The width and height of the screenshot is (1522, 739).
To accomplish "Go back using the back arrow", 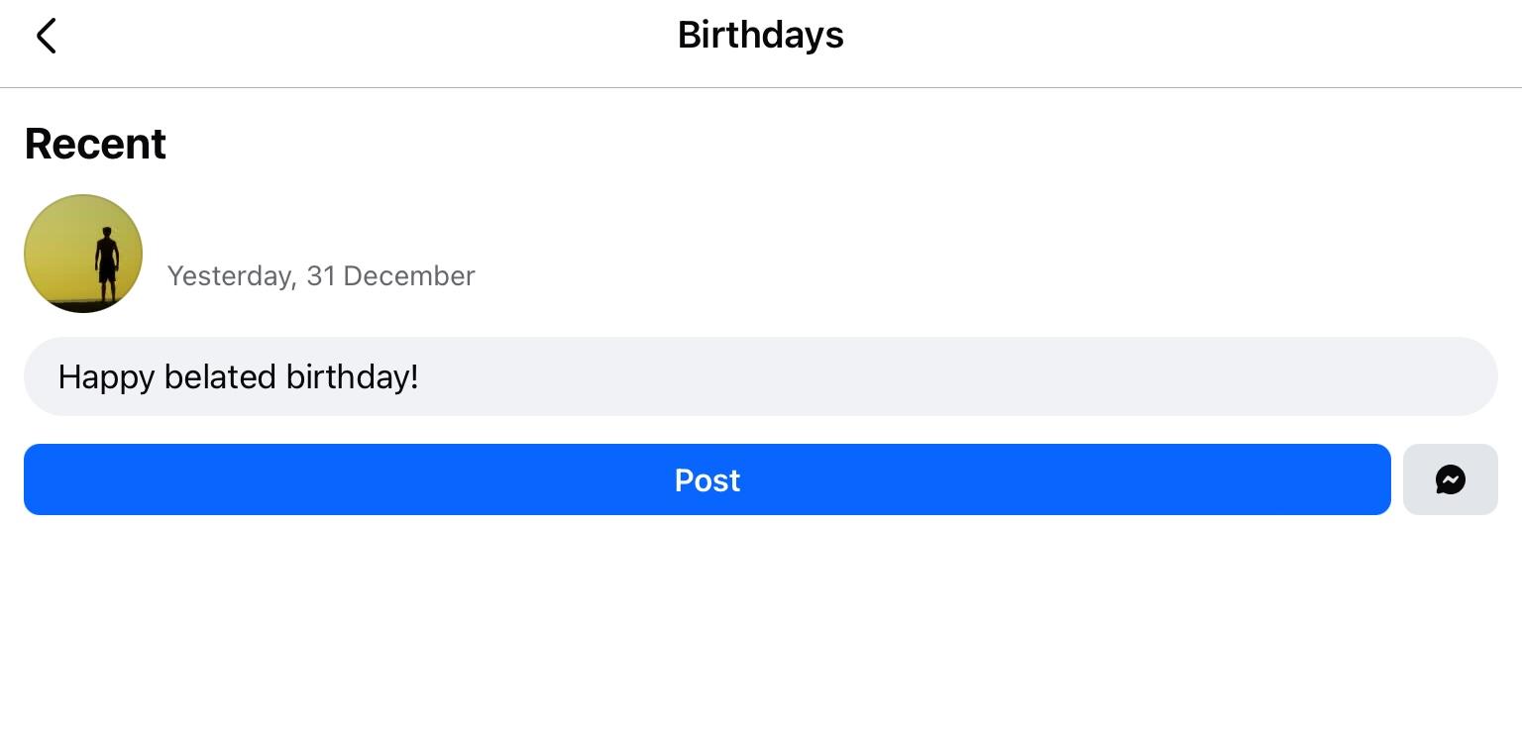I will (46, 36).
